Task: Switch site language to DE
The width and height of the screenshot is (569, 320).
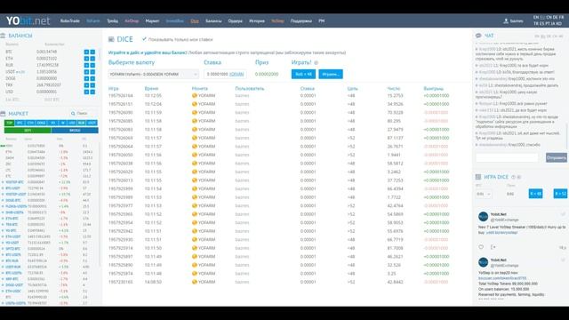Action: click(x=555, y=18)
